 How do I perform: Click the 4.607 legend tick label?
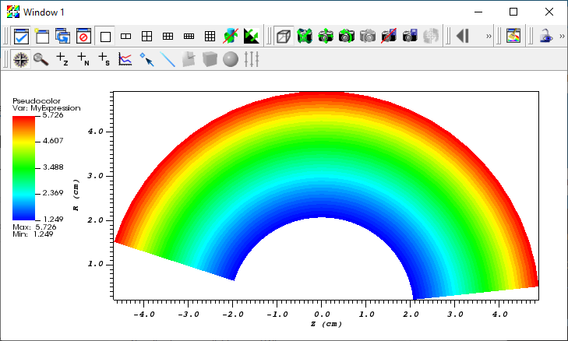pyautogui.click(x=53, y=141)
